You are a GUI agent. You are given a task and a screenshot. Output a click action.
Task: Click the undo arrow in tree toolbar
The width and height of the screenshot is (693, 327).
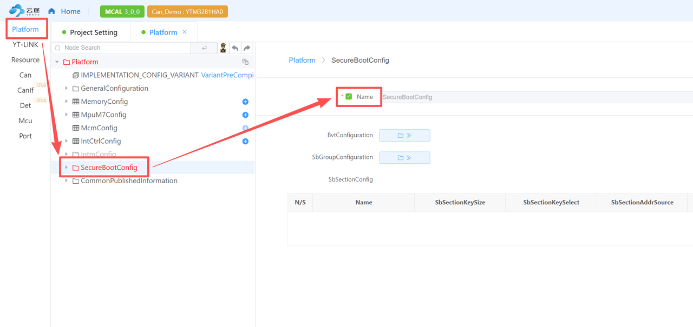(x=235, y=48)
